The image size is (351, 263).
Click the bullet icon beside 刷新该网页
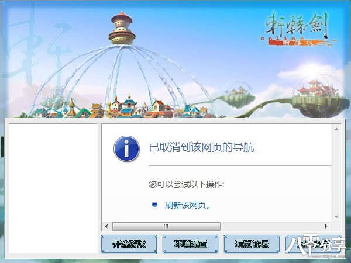coord(154,205)
